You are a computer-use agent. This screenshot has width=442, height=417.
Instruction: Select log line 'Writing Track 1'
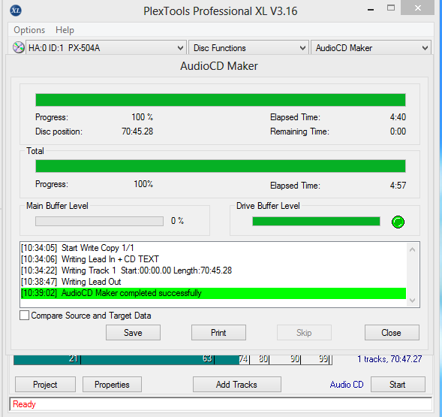coord(213,270)
